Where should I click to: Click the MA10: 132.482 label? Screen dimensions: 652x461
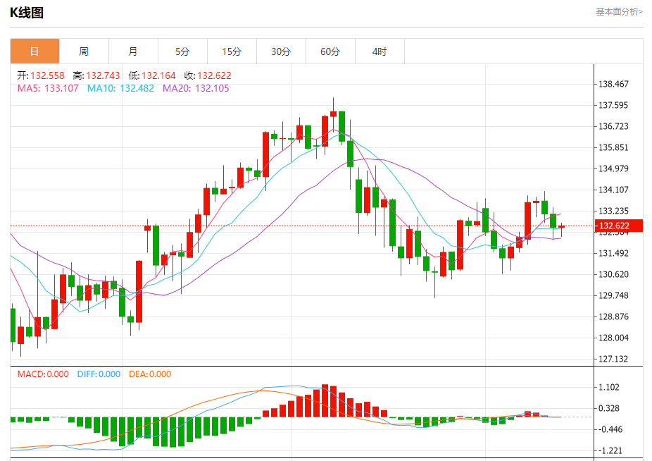click(120, 88)
